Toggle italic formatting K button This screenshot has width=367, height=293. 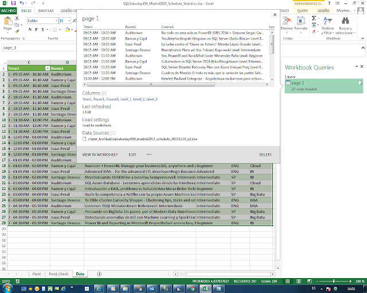point(36,29)
